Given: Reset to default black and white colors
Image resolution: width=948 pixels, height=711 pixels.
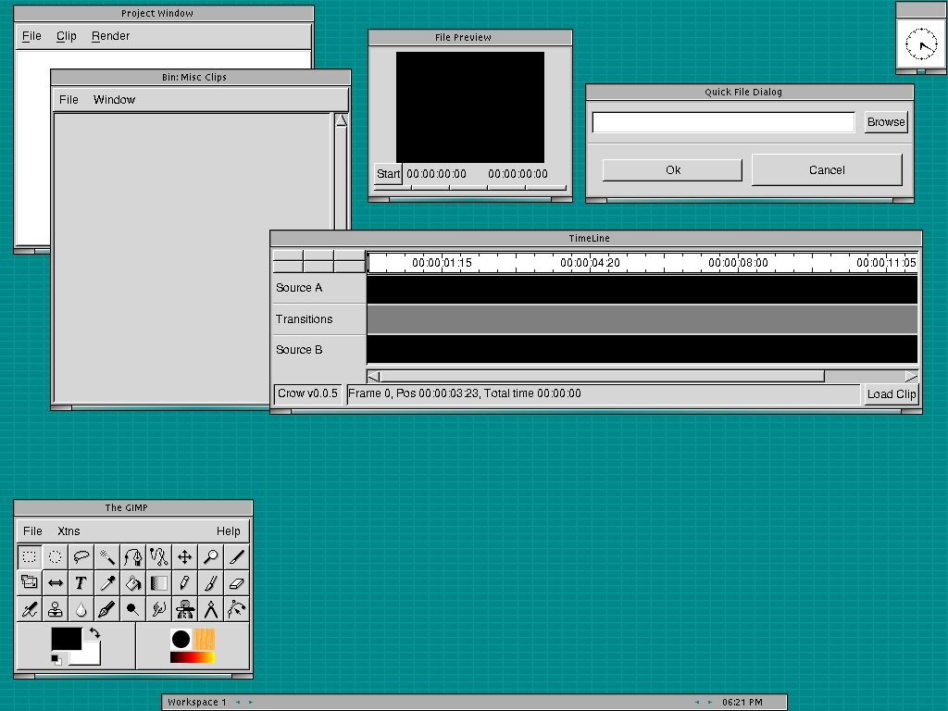Looking at the screenshot, I should pyautogui.click(x=56, y=659).
